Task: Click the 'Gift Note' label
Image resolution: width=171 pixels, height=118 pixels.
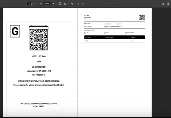Action: pyautogui.click(x=107, y=32)
